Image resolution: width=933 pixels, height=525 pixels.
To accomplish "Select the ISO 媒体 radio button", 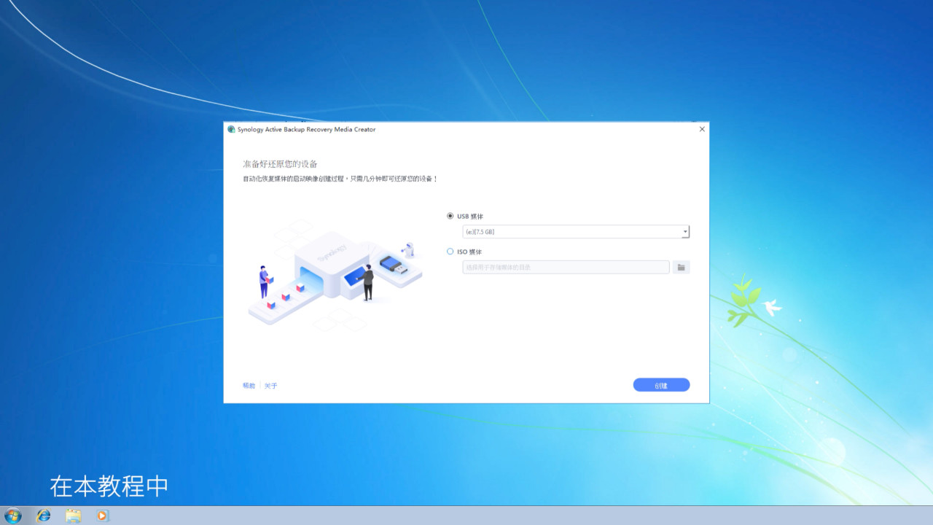I will [x=450, y=252].
